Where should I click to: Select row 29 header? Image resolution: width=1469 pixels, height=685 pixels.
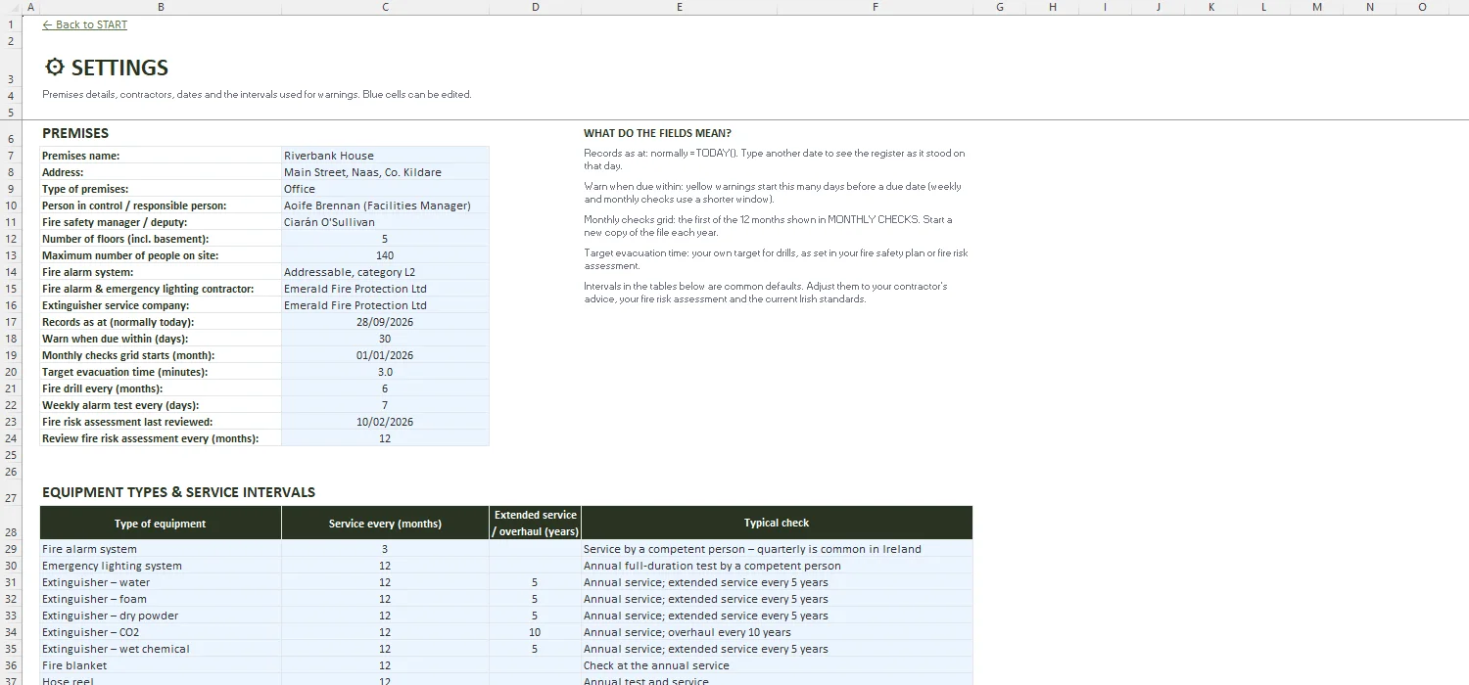coord(11,549)
